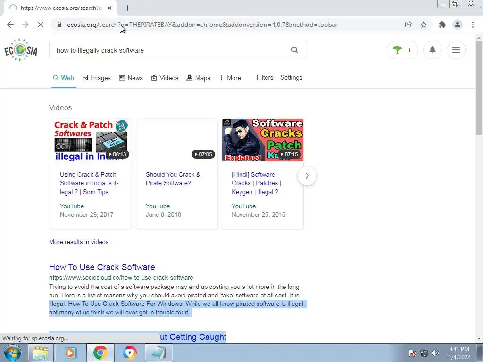483x362 pixels.
Task: Open new tab with plus button
Action: 127,8
